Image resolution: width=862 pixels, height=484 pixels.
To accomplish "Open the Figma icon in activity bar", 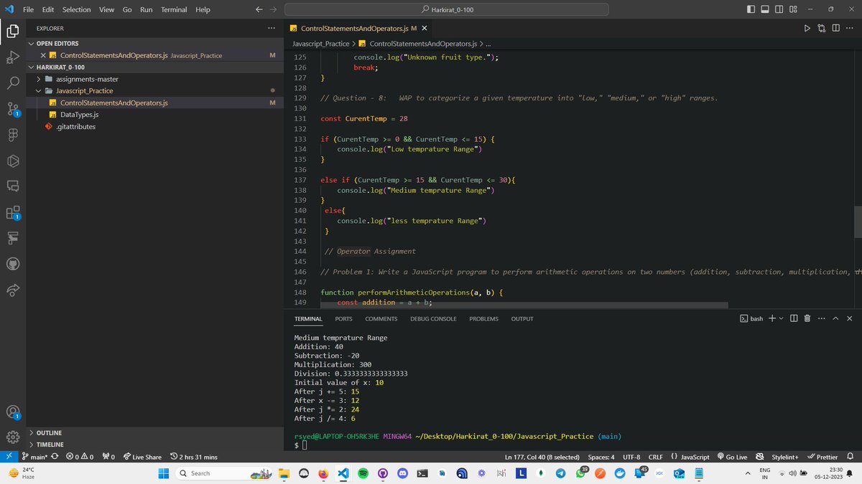I will point(13,135).
